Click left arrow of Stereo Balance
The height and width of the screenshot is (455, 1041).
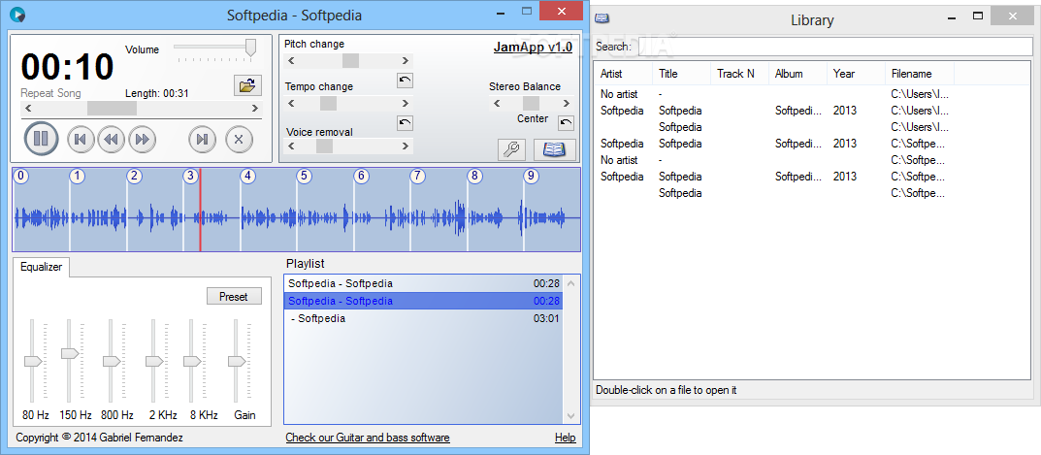(496, 103)
